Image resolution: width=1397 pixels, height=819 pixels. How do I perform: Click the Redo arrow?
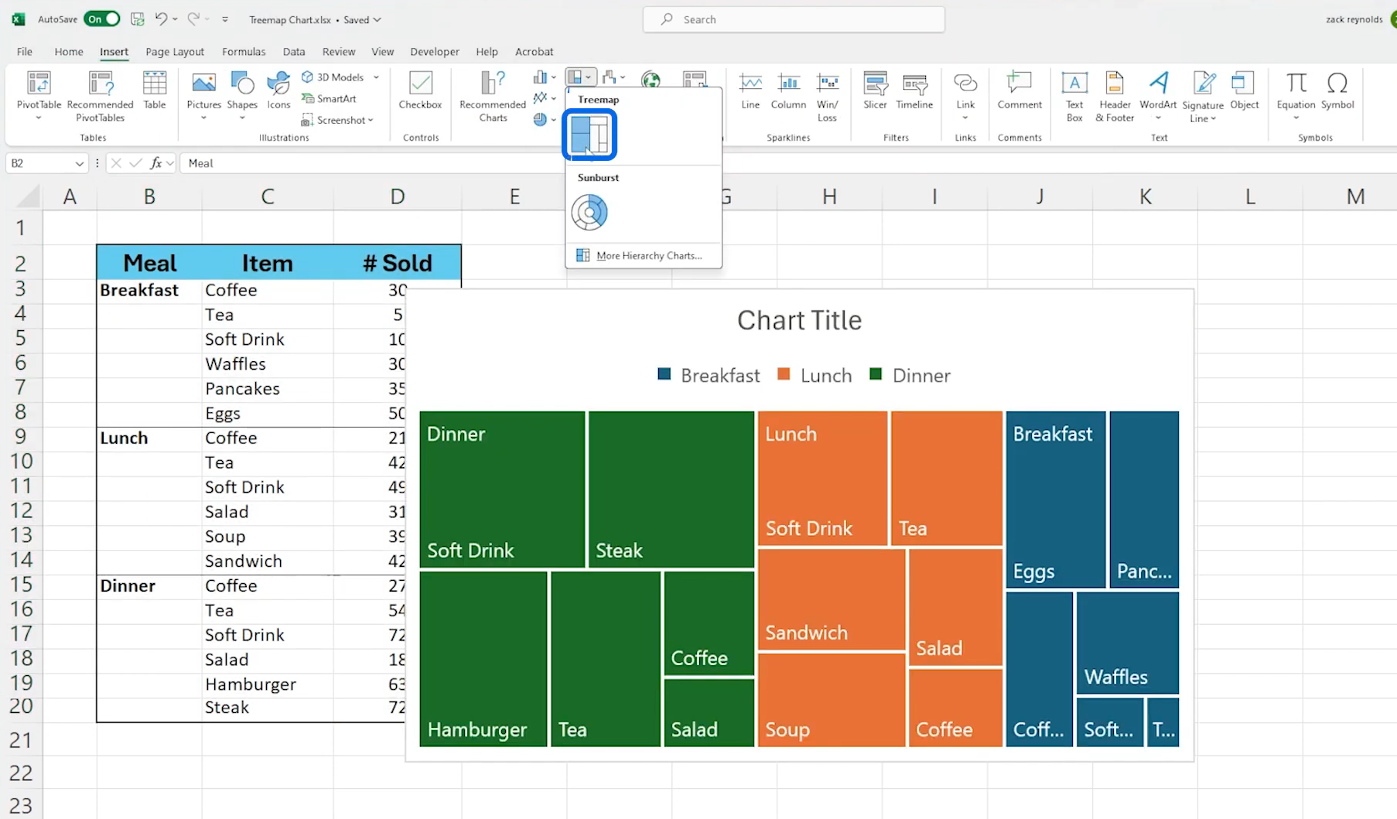[x=193, y=19]
